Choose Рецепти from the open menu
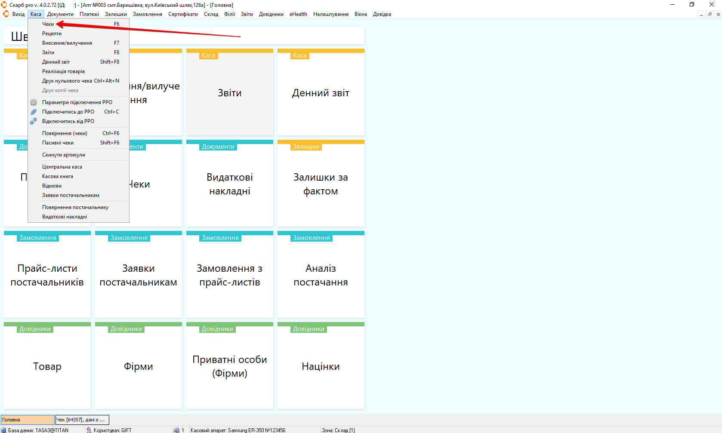The height and width of the screenshot is (433, 722). pyautogui.click(x=52, y=34)
